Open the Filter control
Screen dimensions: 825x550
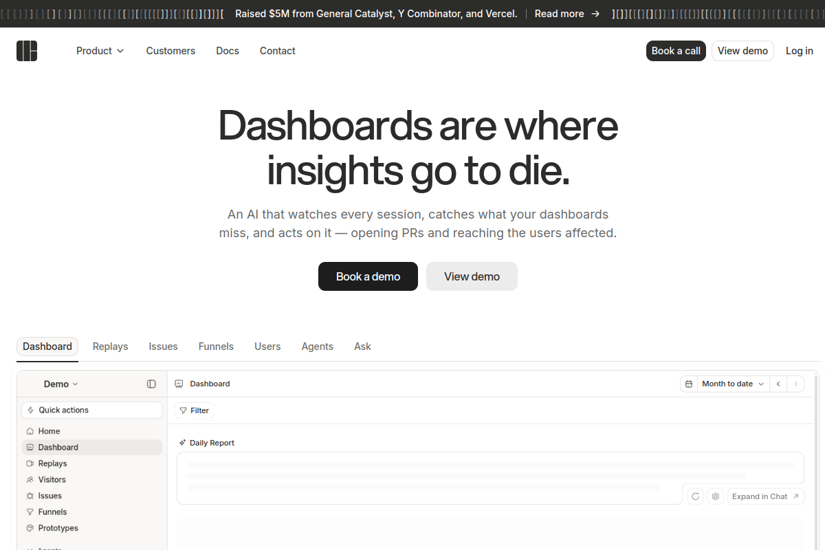(x=194, y=410)
